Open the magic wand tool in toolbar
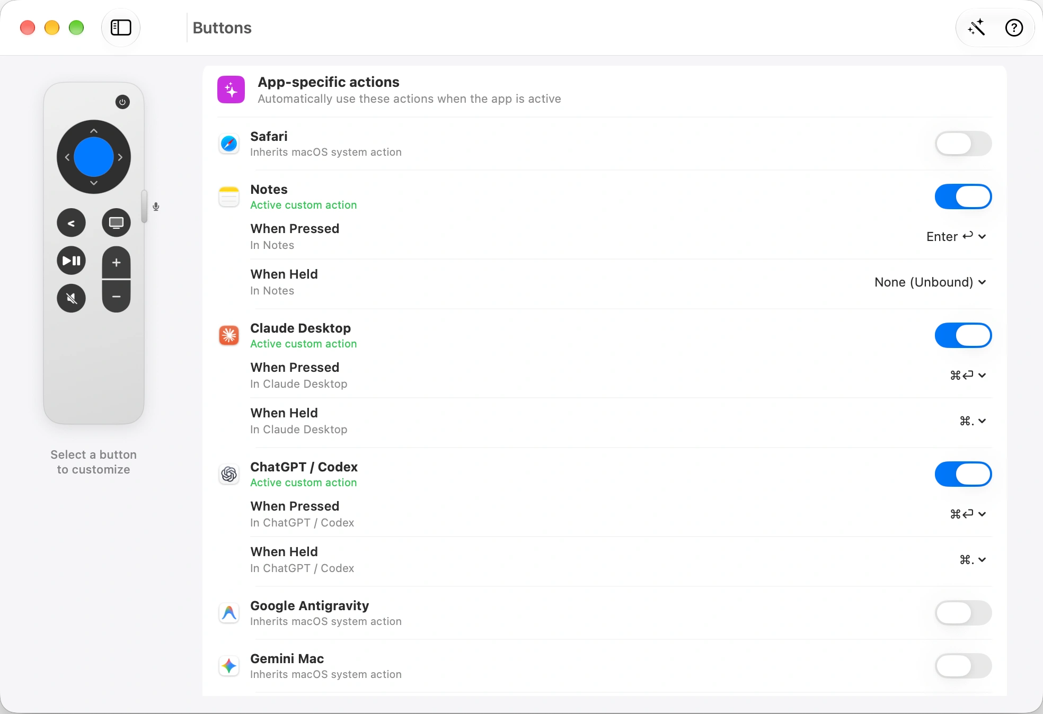The width and height of the screenshot is (1043, 714). click(976, 28)
